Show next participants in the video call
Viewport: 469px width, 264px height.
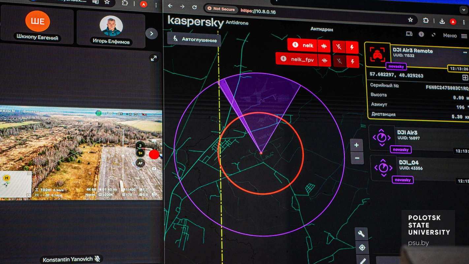point(151,33)
